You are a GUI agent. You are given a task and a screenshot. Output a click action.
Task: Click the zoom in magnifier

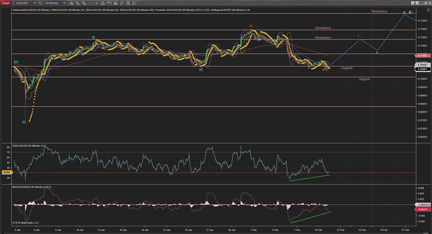coord(84,3)
